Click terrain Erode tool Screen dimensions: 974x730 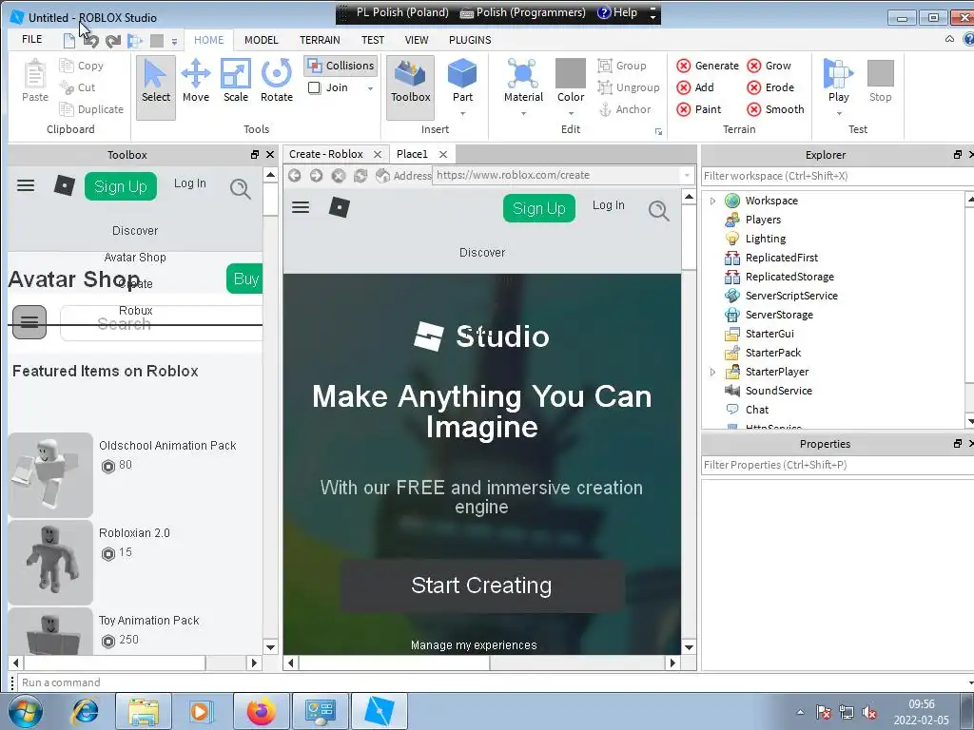click(770, 87)
